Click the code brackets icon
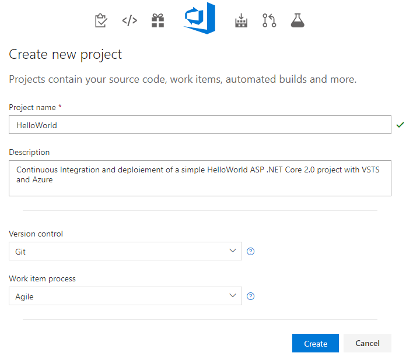 [129, 20]
